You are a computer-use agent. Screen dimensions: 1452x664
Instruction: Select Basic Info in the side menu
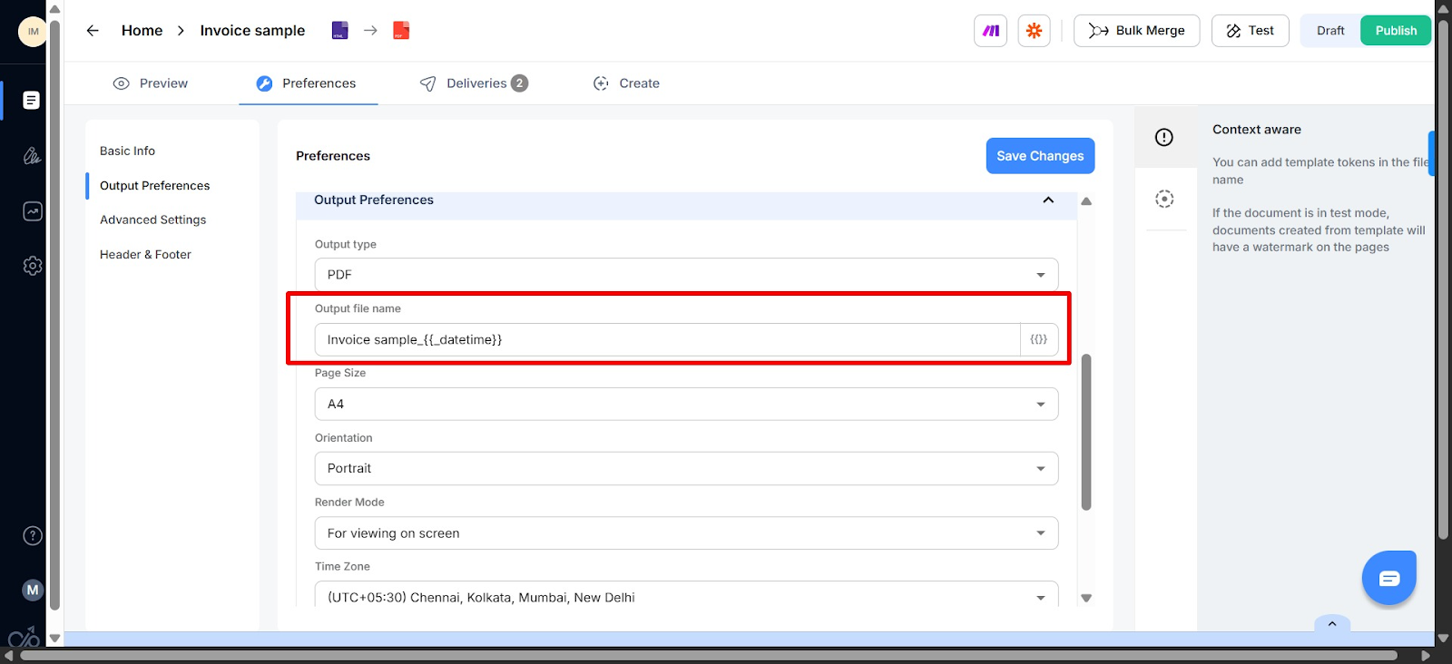[127, 151]
